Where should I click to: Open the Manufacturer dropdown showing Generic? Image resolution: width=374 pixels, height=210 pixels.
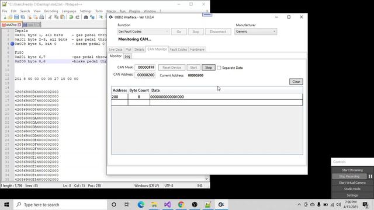coord(255,32)
